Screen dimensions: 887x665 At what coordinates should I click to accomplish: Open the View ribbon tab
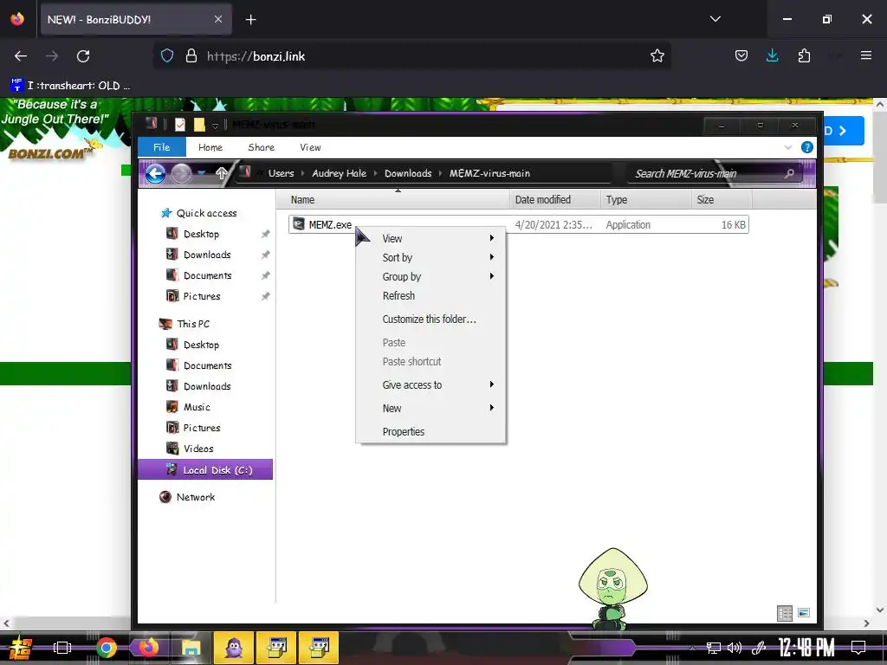pyautogui.click(x=311, y=147)
